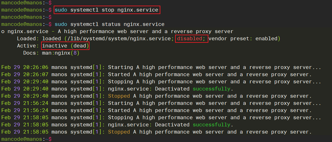Click orange 'Stopped' in the 21:58:05 entry
The height and width of the screenshot is (142, 332).
click(119, 132)
